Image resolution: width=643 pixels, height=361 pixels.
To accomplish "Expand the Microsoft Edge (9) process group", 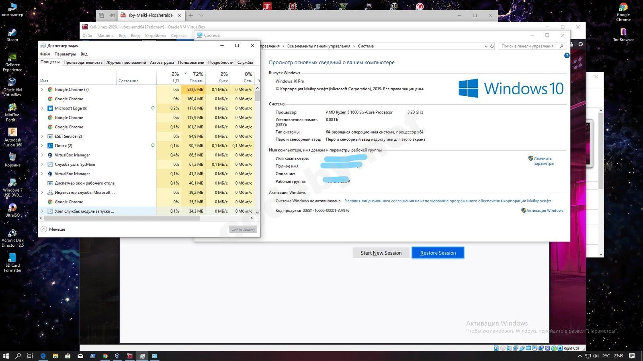I will tap(42, 108).
